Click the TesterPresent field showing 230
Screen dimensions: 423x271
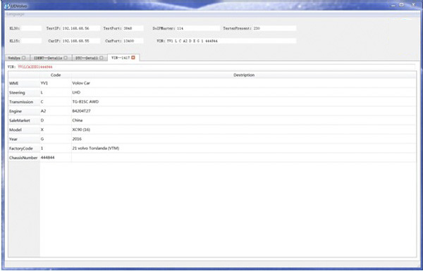coord(274,28)
